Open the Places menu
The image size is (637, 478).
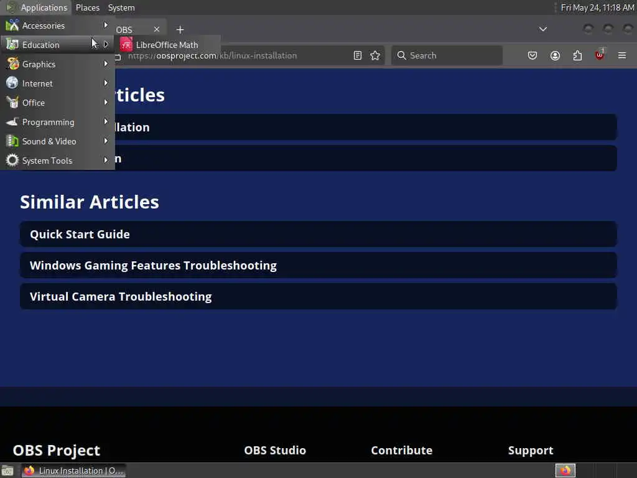tap(87, 7)
